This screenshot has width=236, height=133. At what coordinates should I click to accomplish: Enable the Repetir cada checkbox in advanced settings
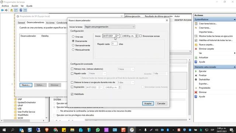pos(72,74)
